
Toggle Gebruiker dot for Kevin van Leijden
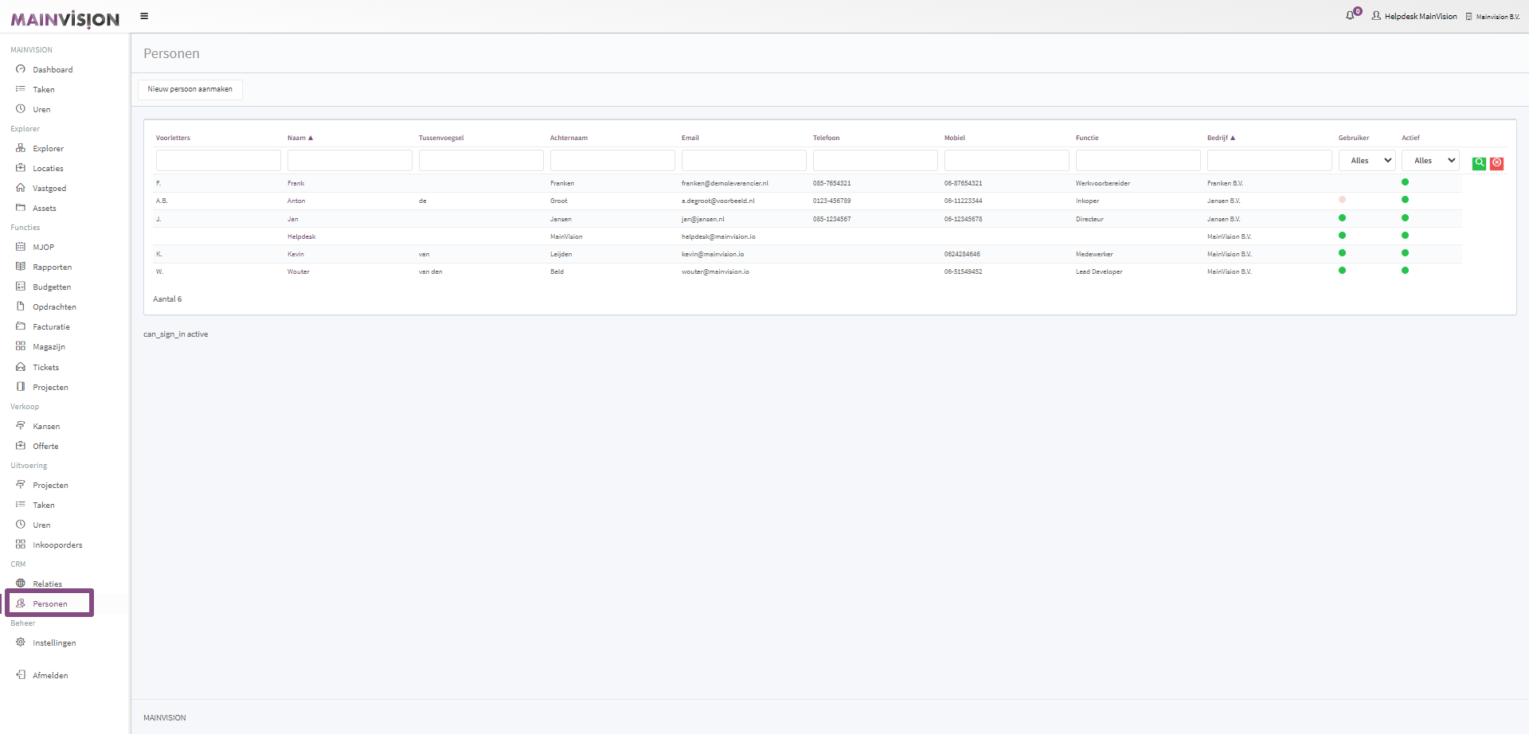click(x=1343, y=253)
